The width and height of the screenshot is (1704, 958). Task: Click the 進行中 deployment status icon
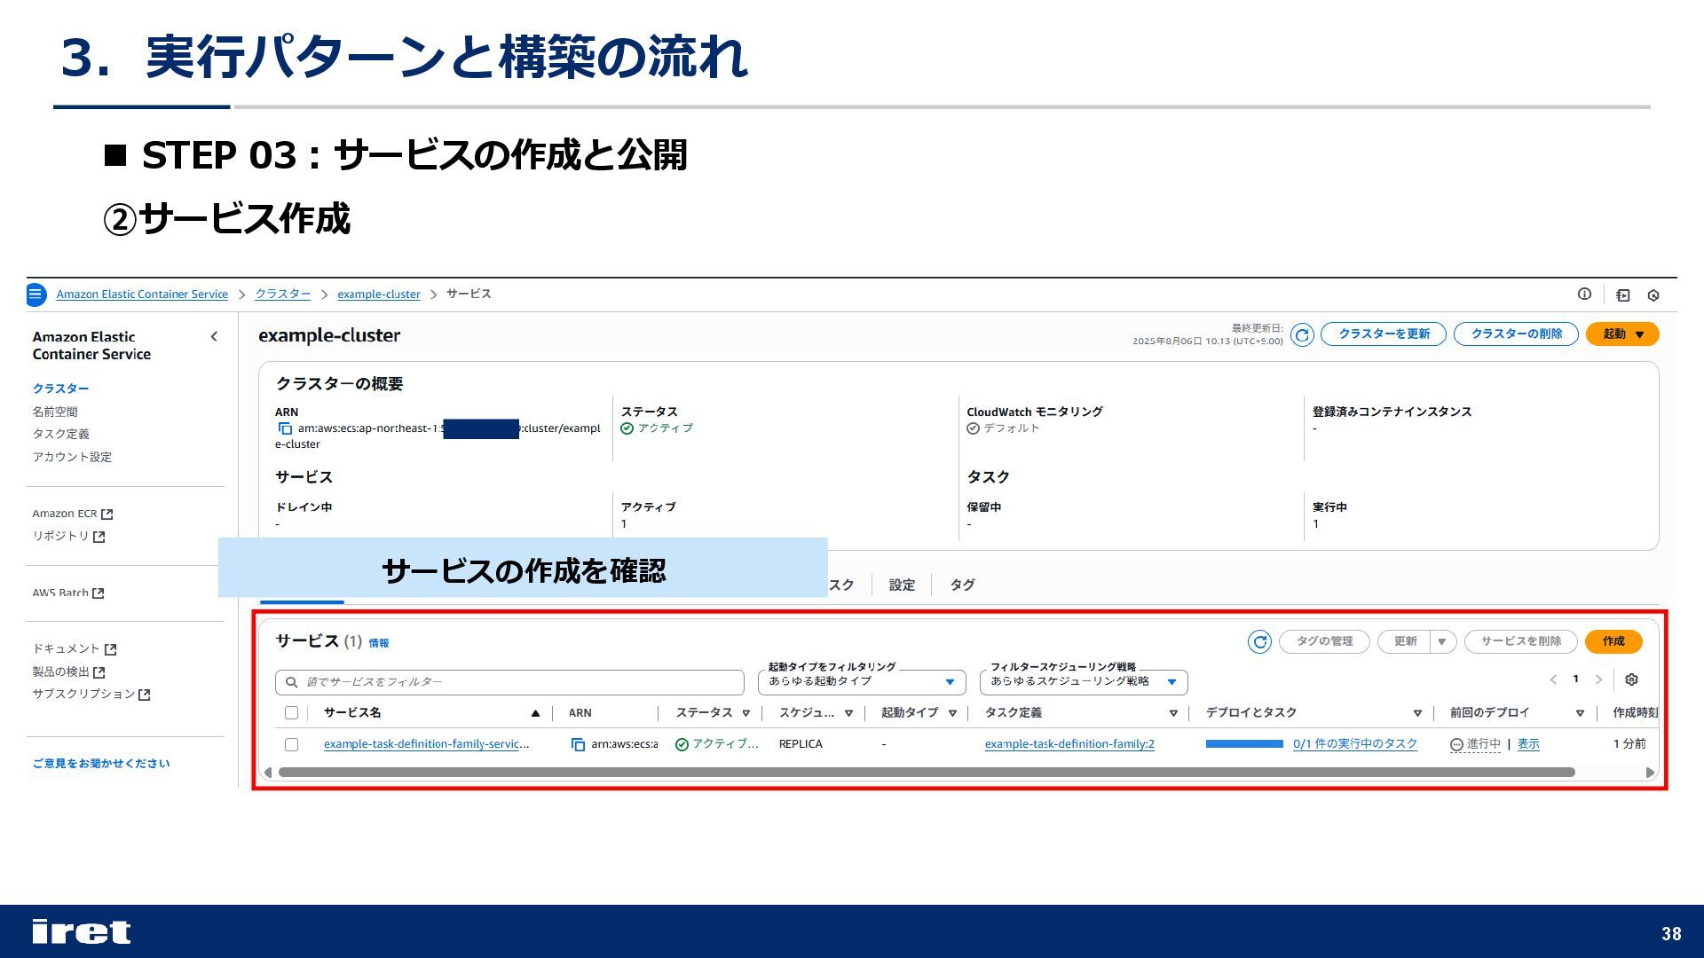(x=1456, y=744)
